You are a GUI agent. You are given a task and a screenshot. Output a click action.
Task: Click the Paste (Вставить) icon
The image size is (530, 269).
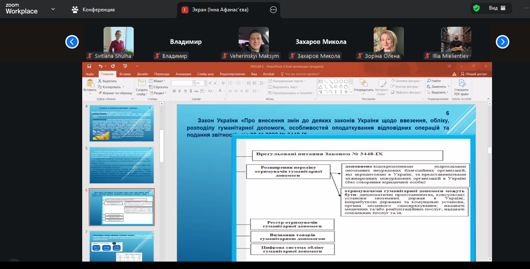(90, 84)
